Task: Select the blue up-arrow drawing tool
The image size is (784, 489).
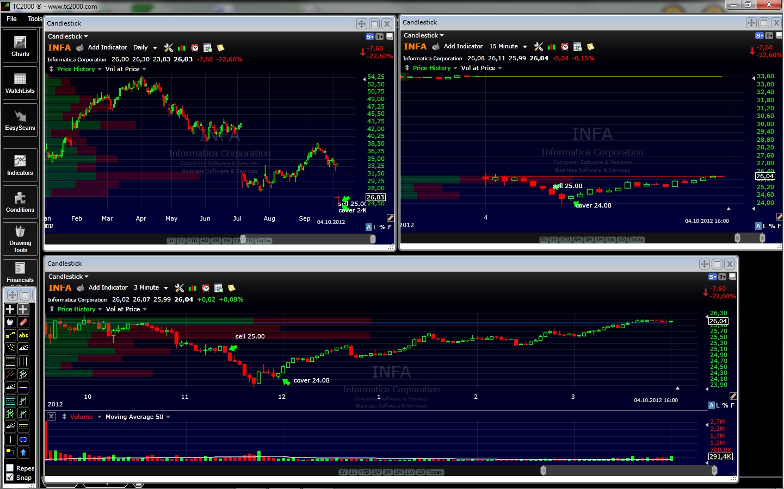Action: pos(23,453)
